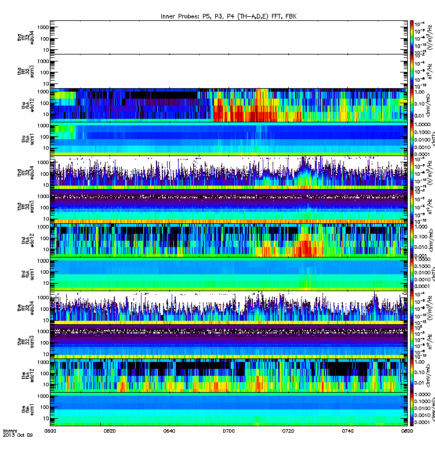Click the (V/m)²/Hz unit label beside tha edc34 panel
This screenshot has height=464, width=435.
431,37
